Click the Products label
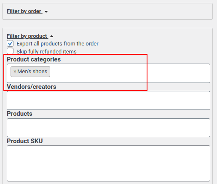 (x=19, y=114)
